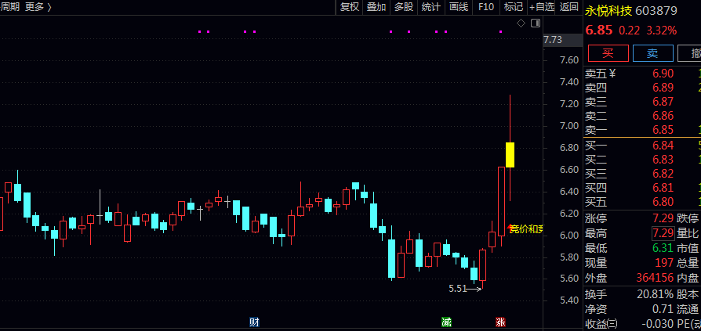The height and width of the screenshot is (331, 701).
Task: Select 卖二 price 6.86
Action: 663,116
